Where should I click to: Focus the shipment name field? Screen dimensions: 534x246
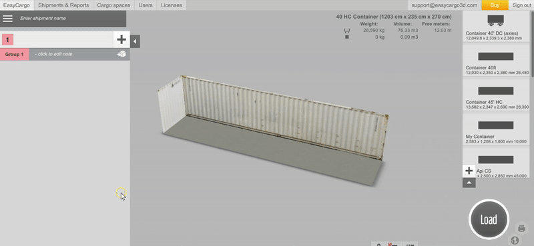tap(71, 19)
